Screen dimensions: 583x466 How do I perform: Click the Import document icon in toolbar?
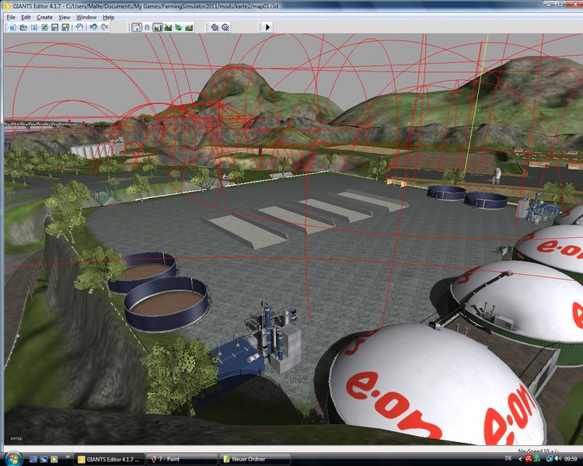(34, 27)
